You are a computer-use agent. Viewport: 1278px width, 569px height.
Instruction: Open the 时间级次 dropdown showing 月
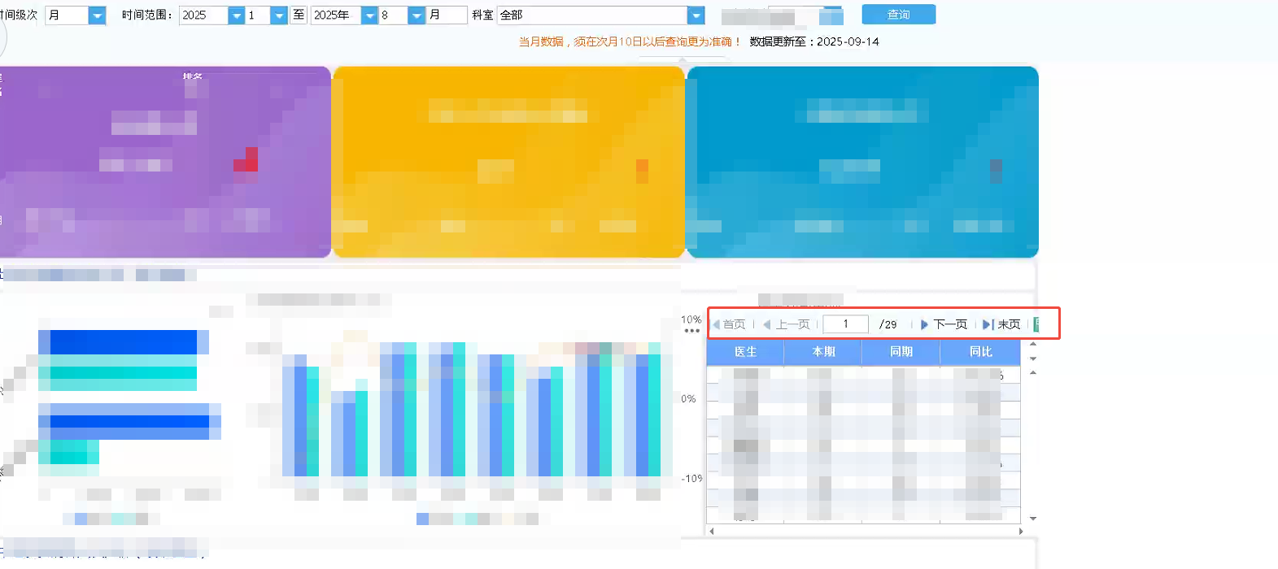[97, 15]
